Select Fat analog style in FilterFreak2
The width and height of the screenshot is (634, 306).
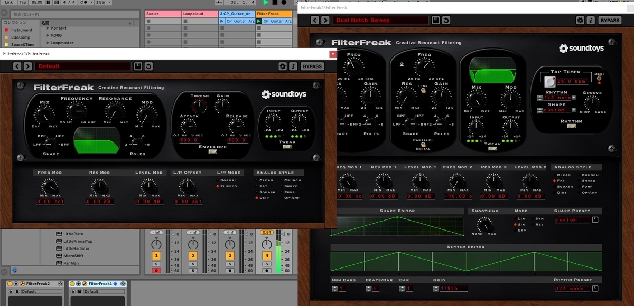click(x=559, y=180)
